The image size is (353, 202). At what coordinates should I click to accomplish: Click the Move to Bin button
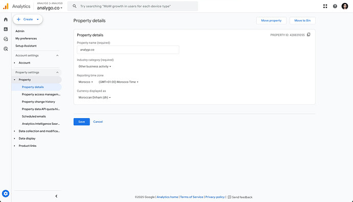(302, 20)
